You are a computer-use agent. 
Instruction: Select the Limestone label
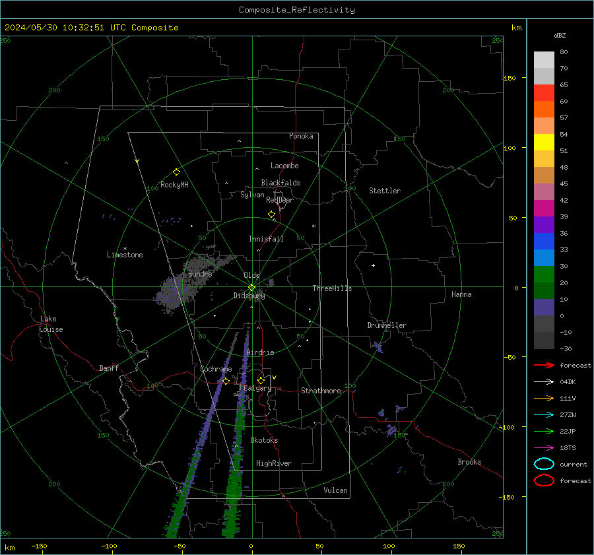point(125,255)
